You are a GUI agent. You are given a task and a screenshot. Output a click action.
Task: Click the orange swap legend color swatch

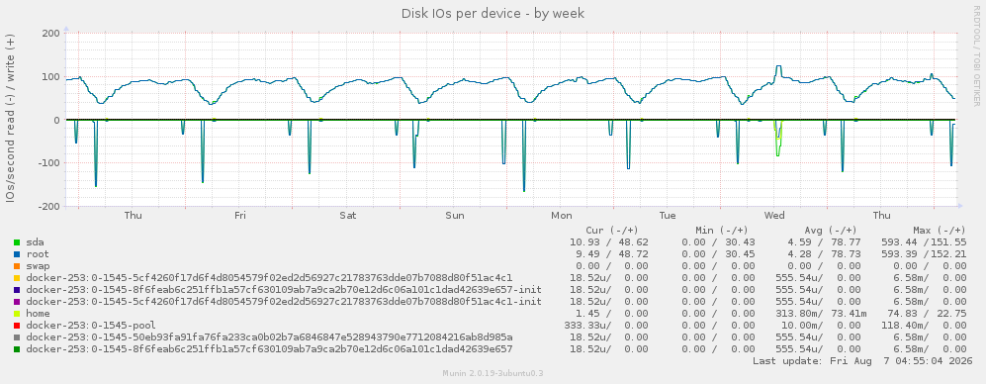point(17,265)
